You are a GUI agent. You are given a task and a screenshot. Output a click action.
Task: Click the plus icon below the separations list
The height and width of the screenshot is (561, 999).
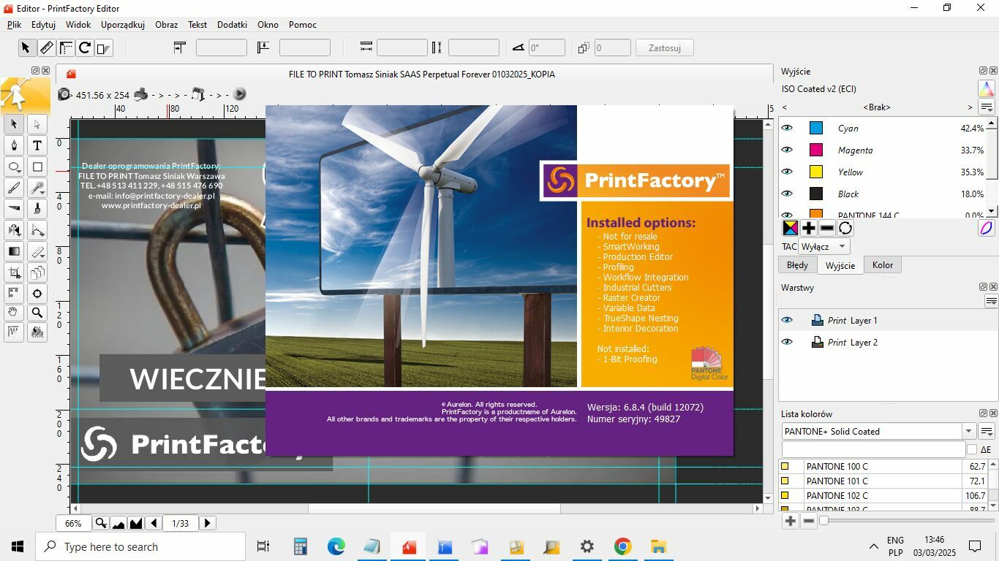pos(808,228)
